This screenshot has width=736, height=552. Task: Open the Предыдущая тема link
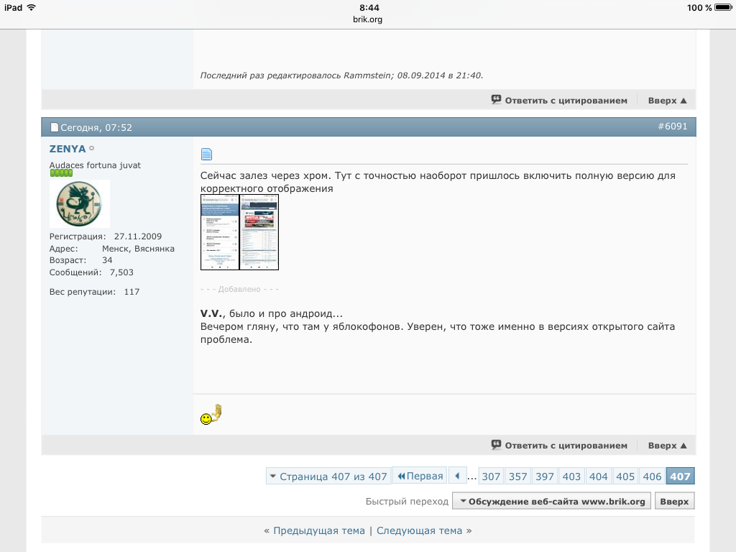(319, 530)
